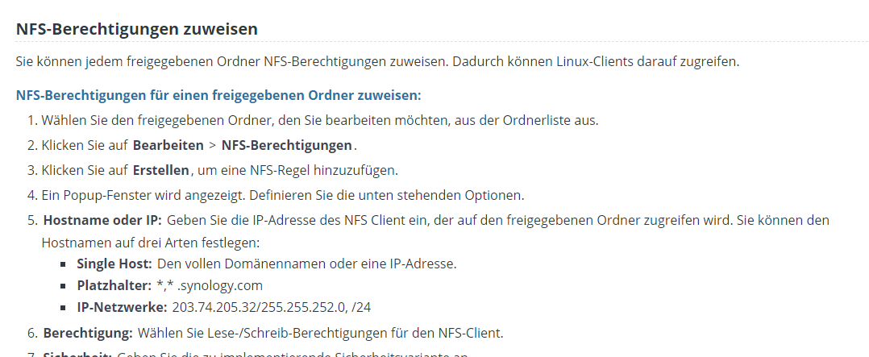This screenshot has height=357, width=869.
Task: Click the intro sentence mentioning Linux-Clients
Action: pyautogui.click(x=377, y=61)
